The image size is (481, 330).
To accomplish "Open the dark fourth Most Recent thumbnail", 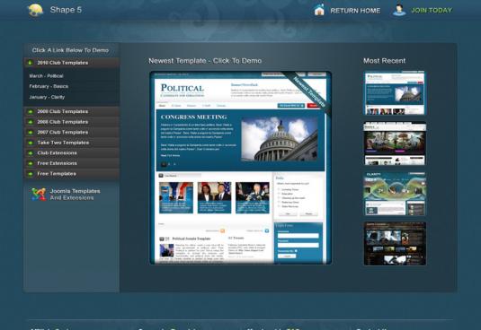I will [x=395, y=244].
